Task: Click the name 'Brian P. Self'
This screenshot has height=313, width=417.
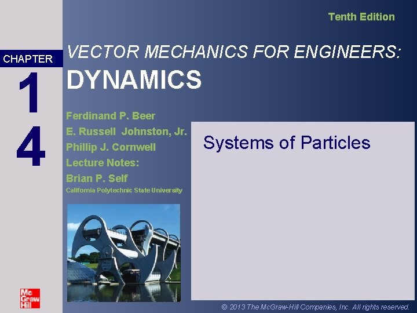Action: (x=97, y=179)
